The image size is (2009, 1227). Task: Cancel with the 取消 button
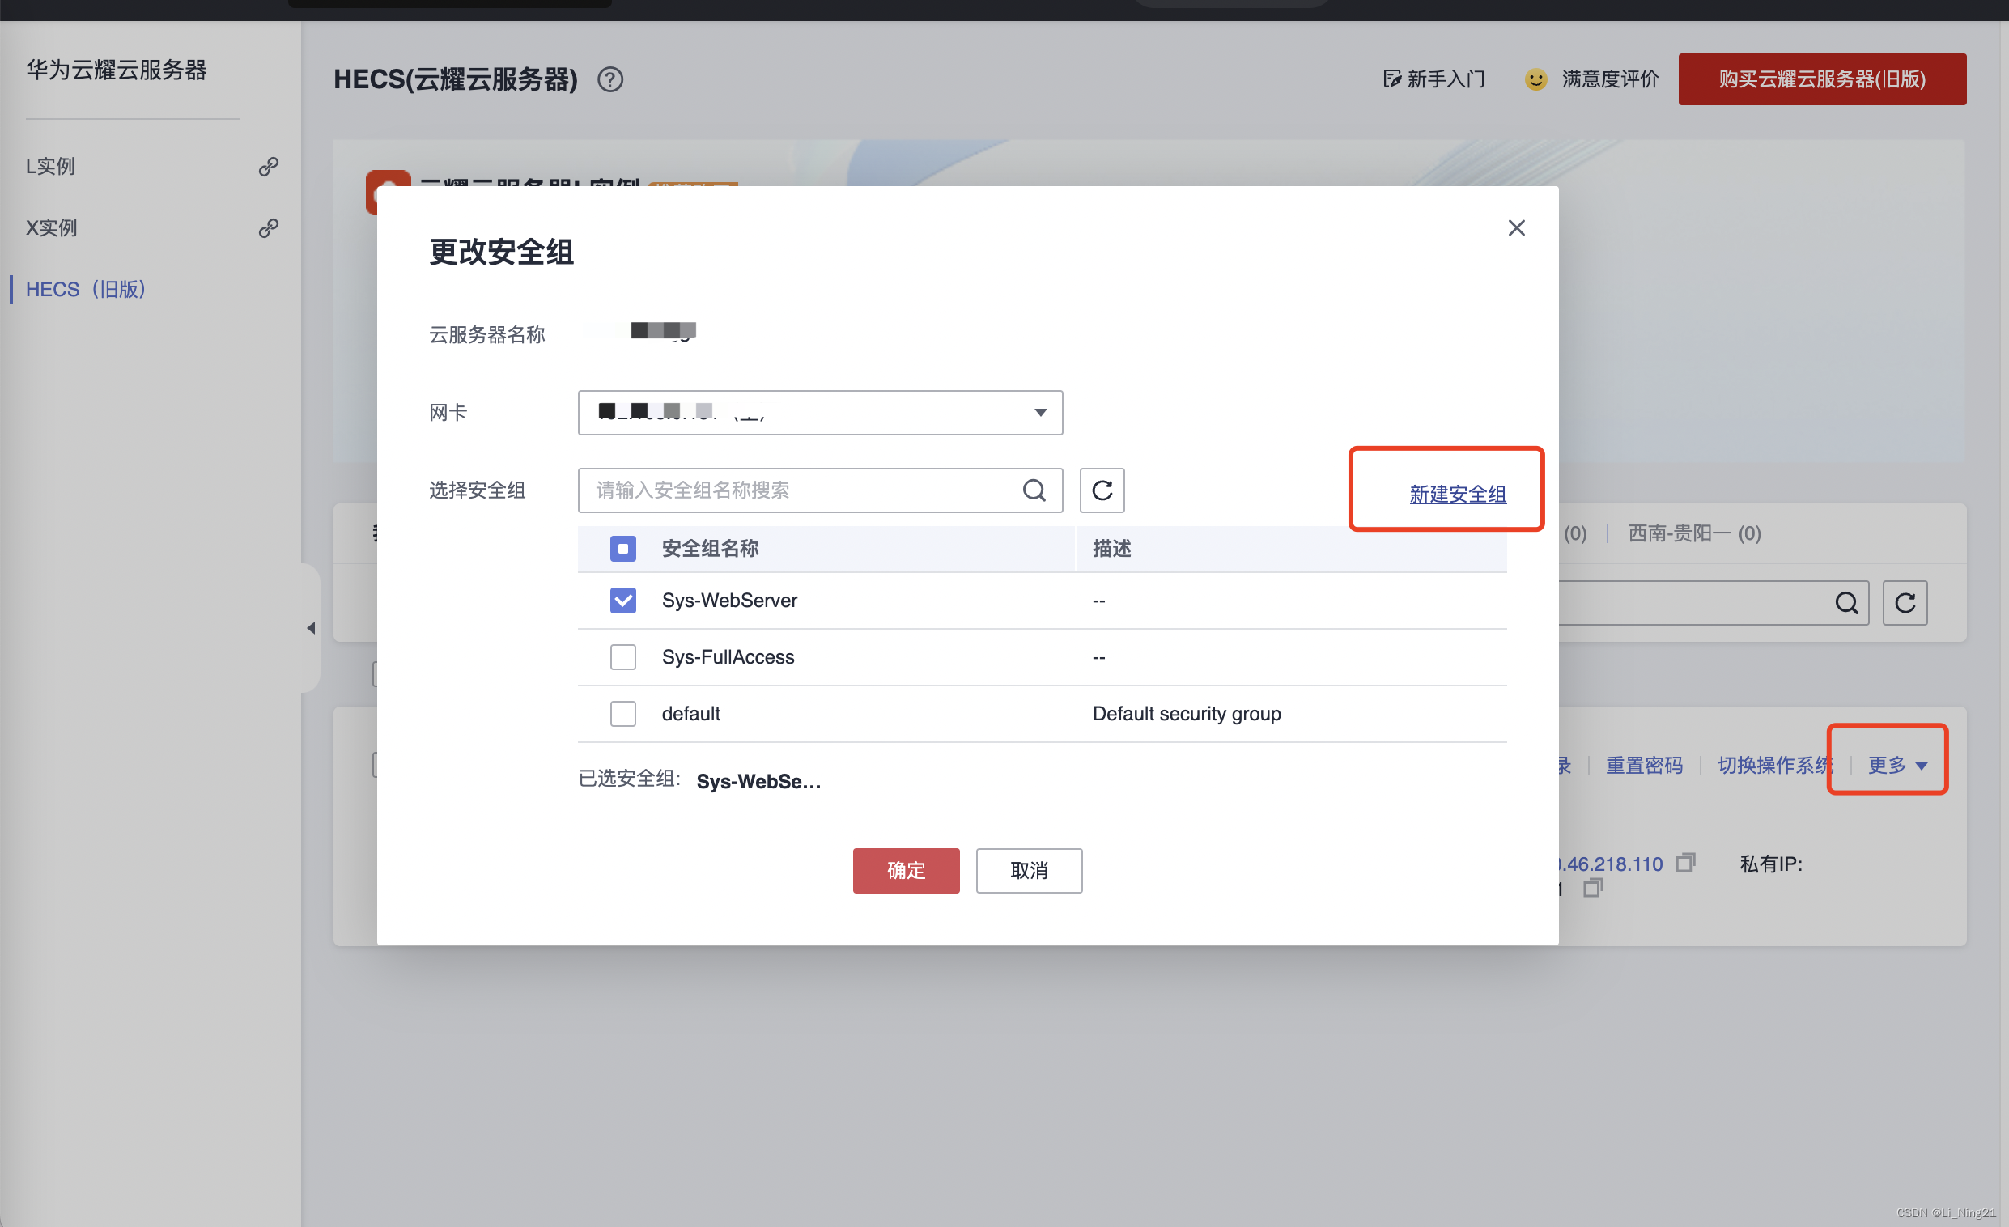click(x=1029, y=871)
